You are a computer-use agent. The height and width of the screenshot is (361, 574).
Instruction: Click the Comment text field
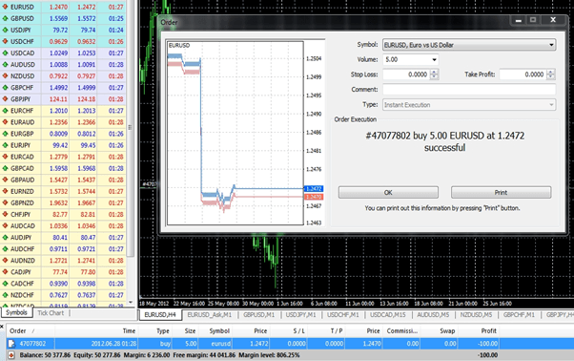[x=469, y=90]
